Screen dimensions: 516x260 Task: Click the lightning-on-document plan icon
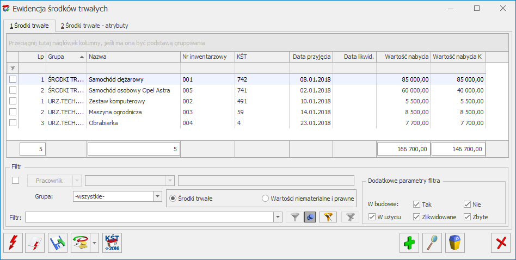click(x=35, y=243)
